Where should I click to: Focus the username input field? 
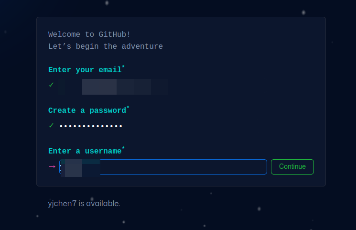[x=163, y=167]
